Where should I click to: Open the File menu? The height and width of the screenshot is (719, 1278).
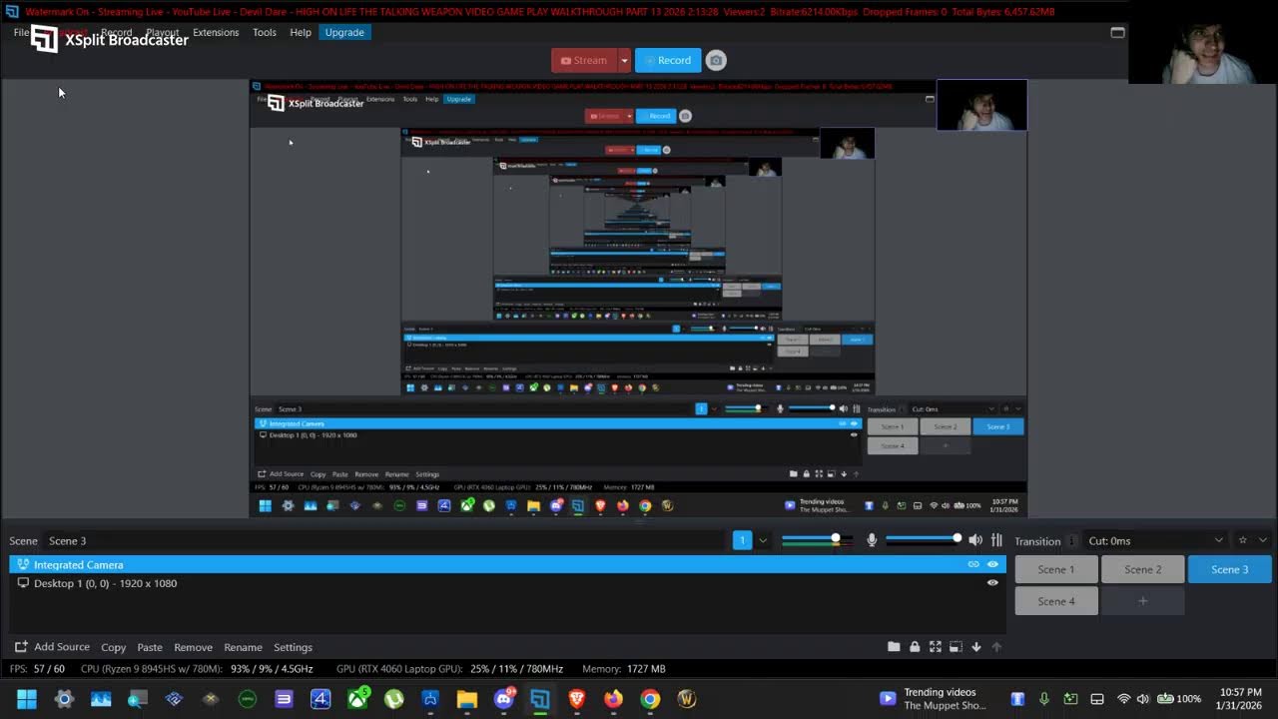coord(21,32)
